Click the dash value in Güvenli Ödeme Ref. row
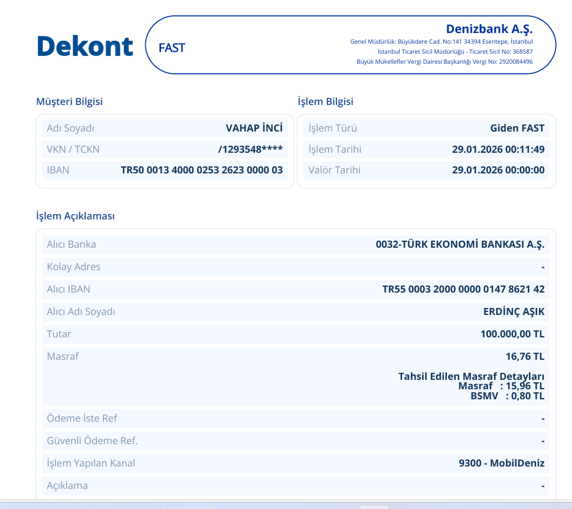Screen dimensions: 572x509 coord(543,442)
